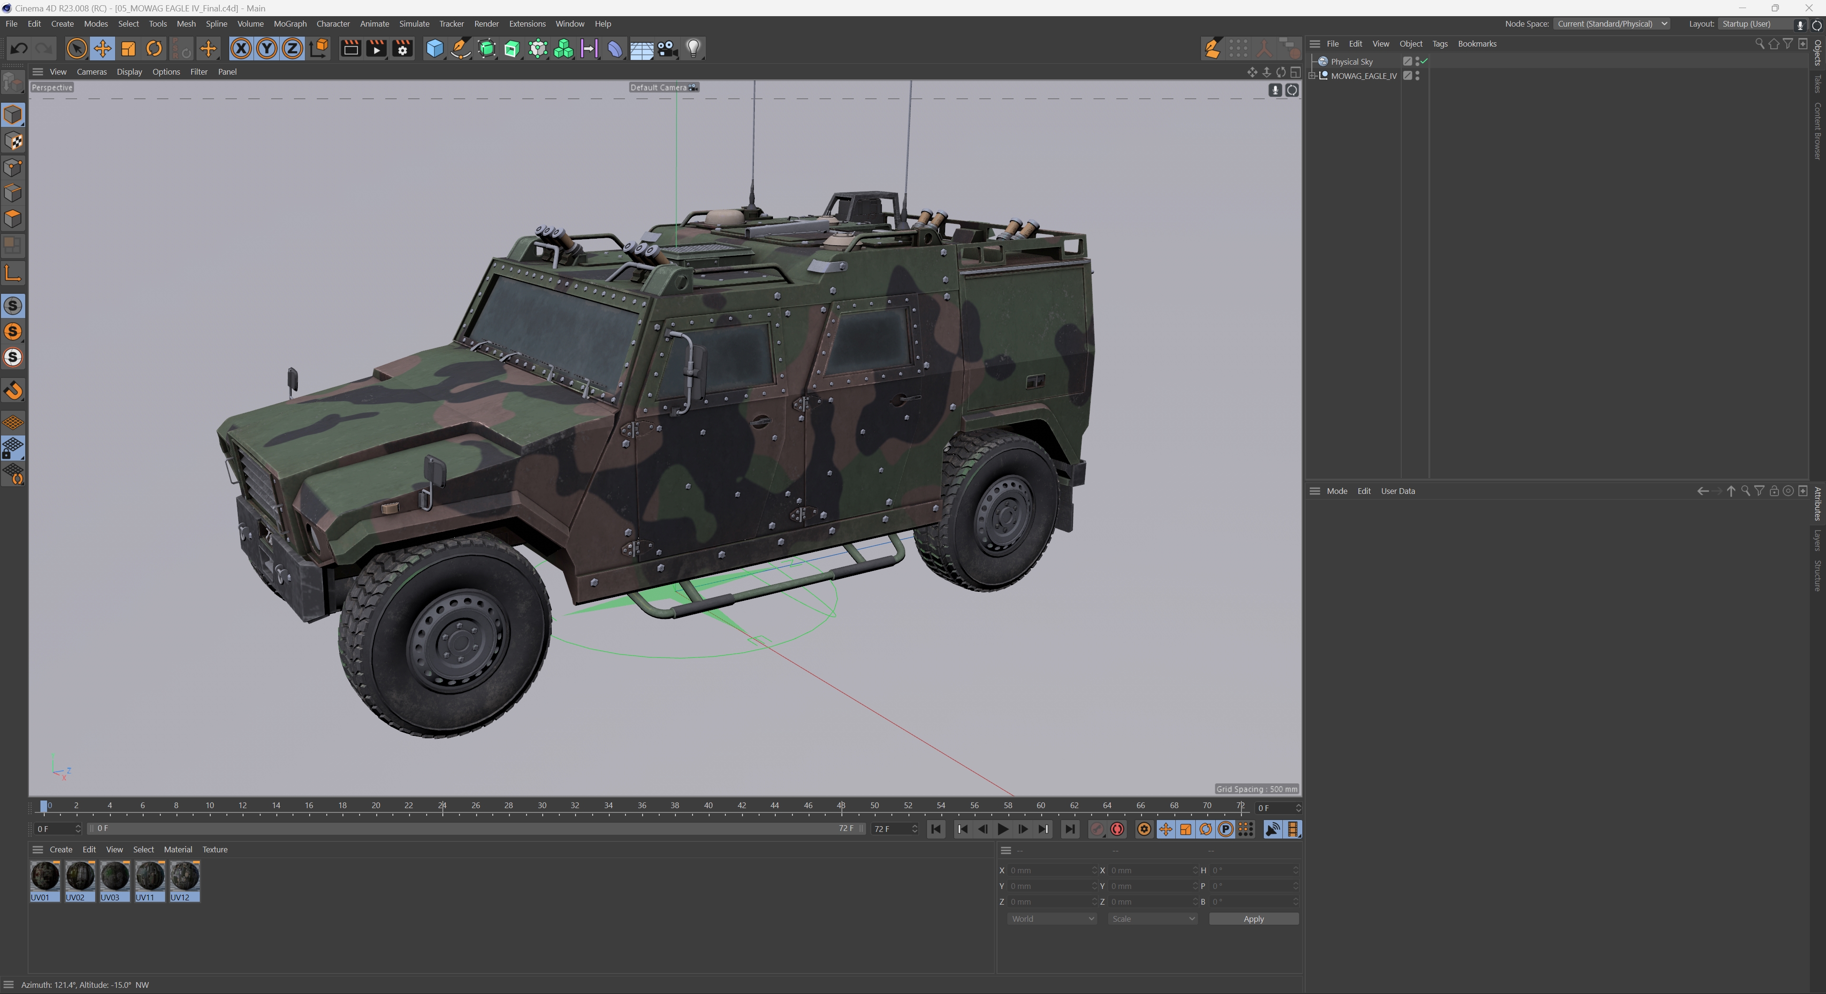Screen dimensions: 1826x994
Task: Select the Move tool in the top toolbar
Action: click(102, 49)
